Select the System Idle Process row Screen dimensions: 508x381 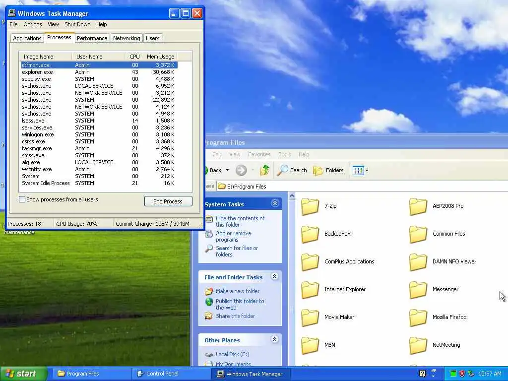99,183
